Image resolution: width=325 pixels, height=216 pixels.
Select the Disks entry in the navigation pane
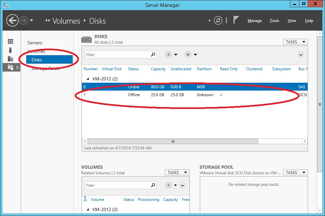coord(37,60)
